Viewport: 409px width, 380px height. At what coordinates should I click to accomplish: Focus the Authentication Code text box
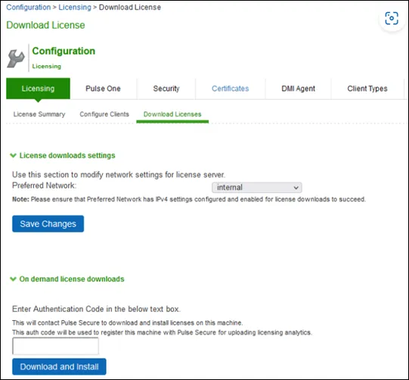pyautogui.click(x=55, y=346)
